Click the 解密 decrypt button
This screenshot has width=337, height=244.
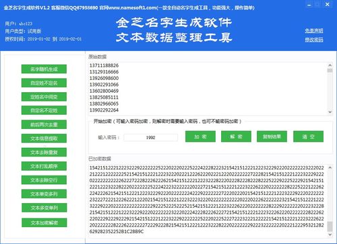236,136
